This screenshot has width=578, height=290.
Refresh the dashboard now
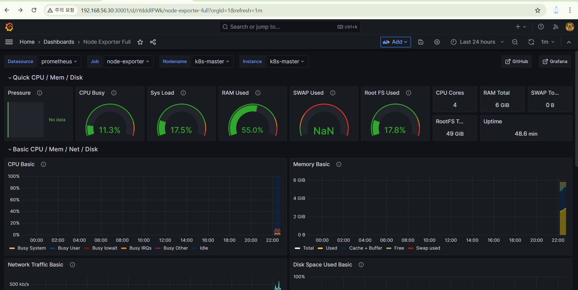(531, 42)
